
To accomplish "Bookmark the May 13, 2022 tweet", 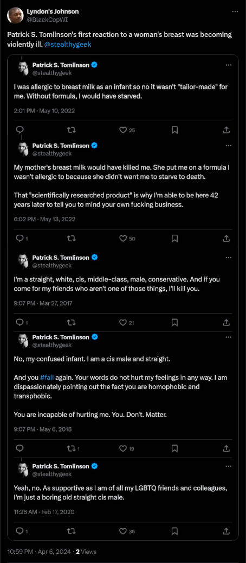I will (x=174, y=239).
